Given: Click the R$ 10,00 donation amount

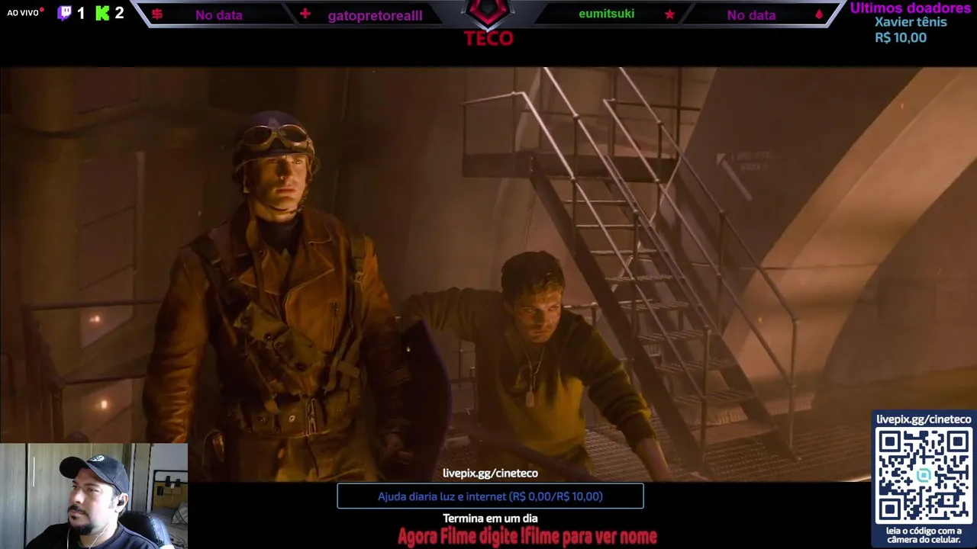Looking at the screenshot, I should [901, 38].
